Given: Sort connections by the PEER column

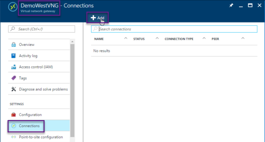Looking at the screenshot, I should point(215,39).
